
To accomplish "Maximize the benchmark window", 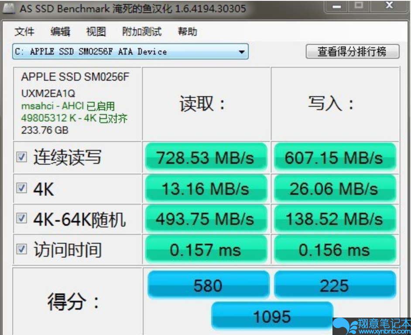I will [x=359, y=6].
